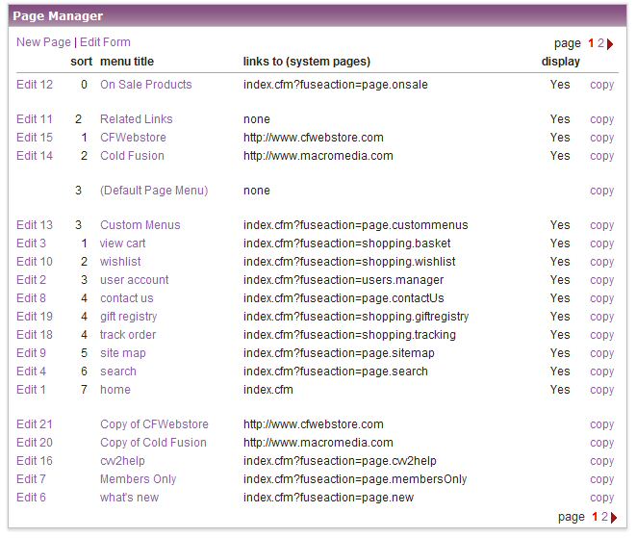Click Edit 10 for wishlist

tap(35, 262)
